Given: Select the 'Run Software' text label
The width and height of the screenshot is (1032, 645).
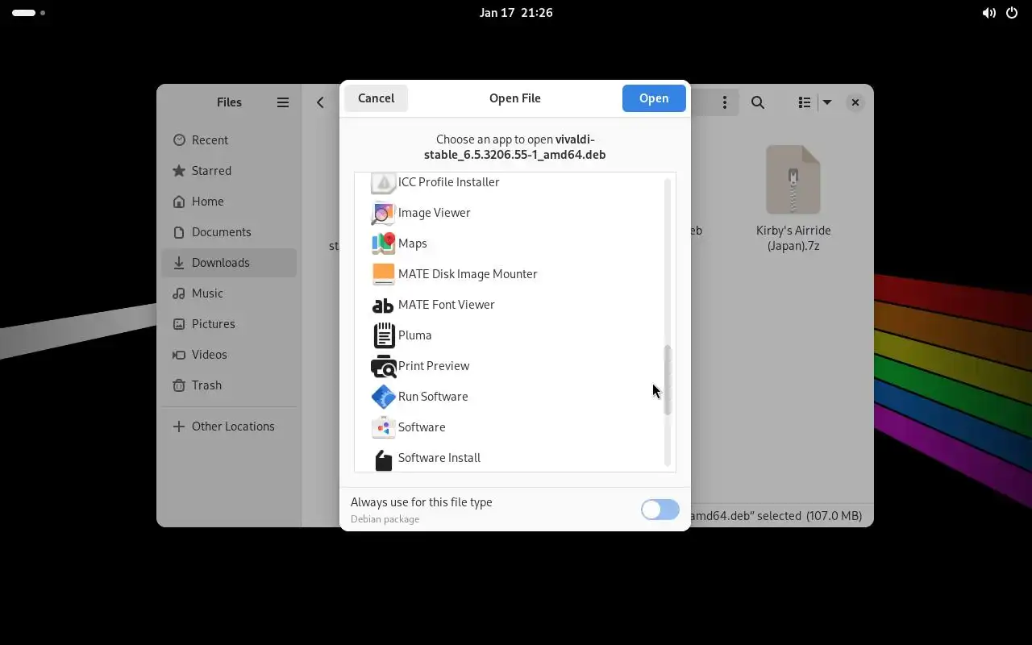Looking at the screenshot, I should (433, 397).
